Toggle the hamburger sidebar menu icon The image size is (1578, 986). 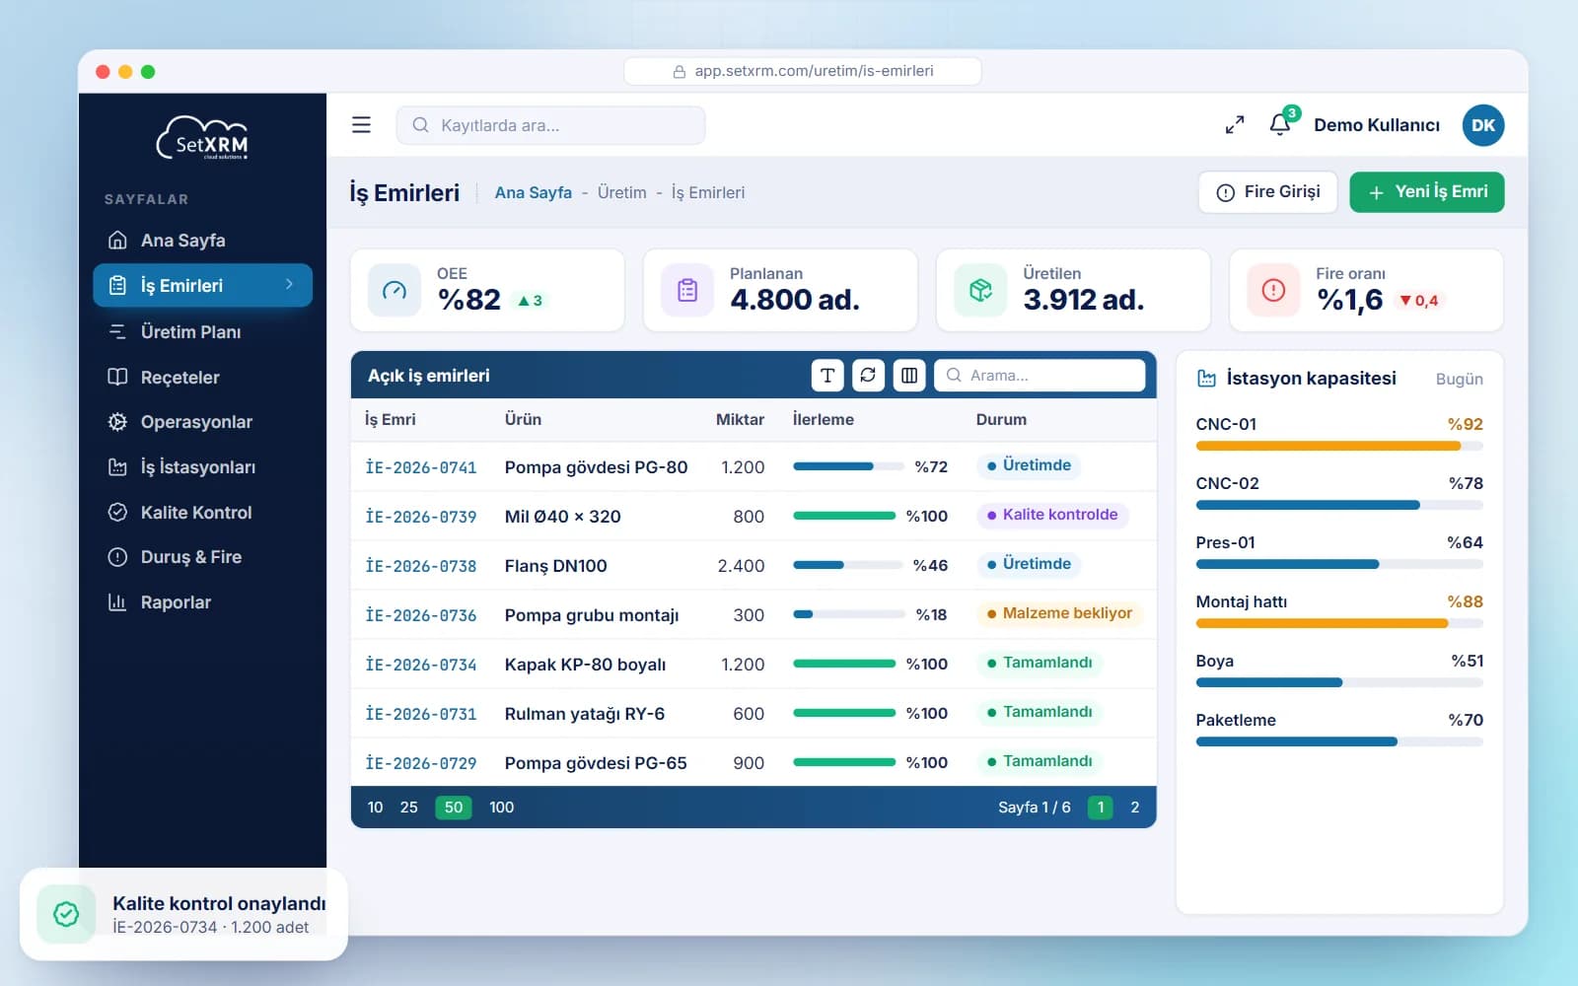tap(361, 125)
